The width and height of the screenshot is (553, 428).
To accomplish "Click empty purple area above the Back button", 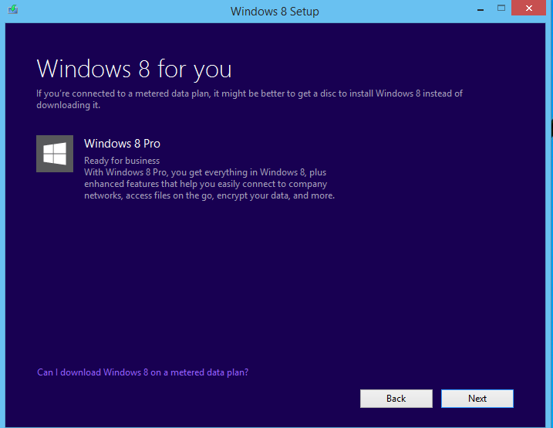I will tap(396, 324).
